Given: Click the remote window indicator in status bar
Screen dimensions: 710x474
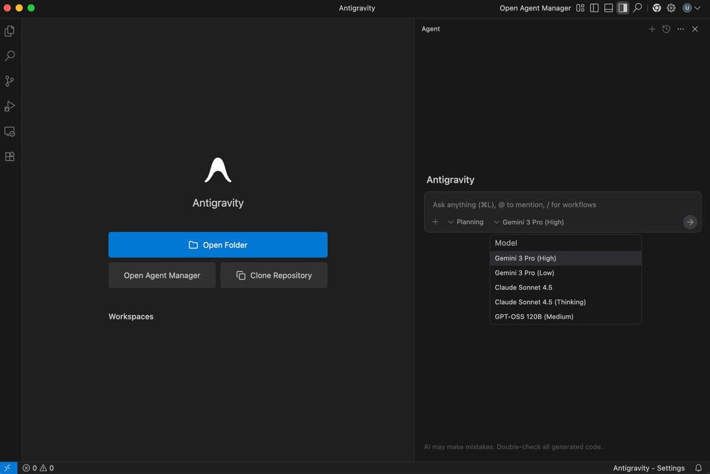Looking at the screenshot, I should tap(7, 467).
